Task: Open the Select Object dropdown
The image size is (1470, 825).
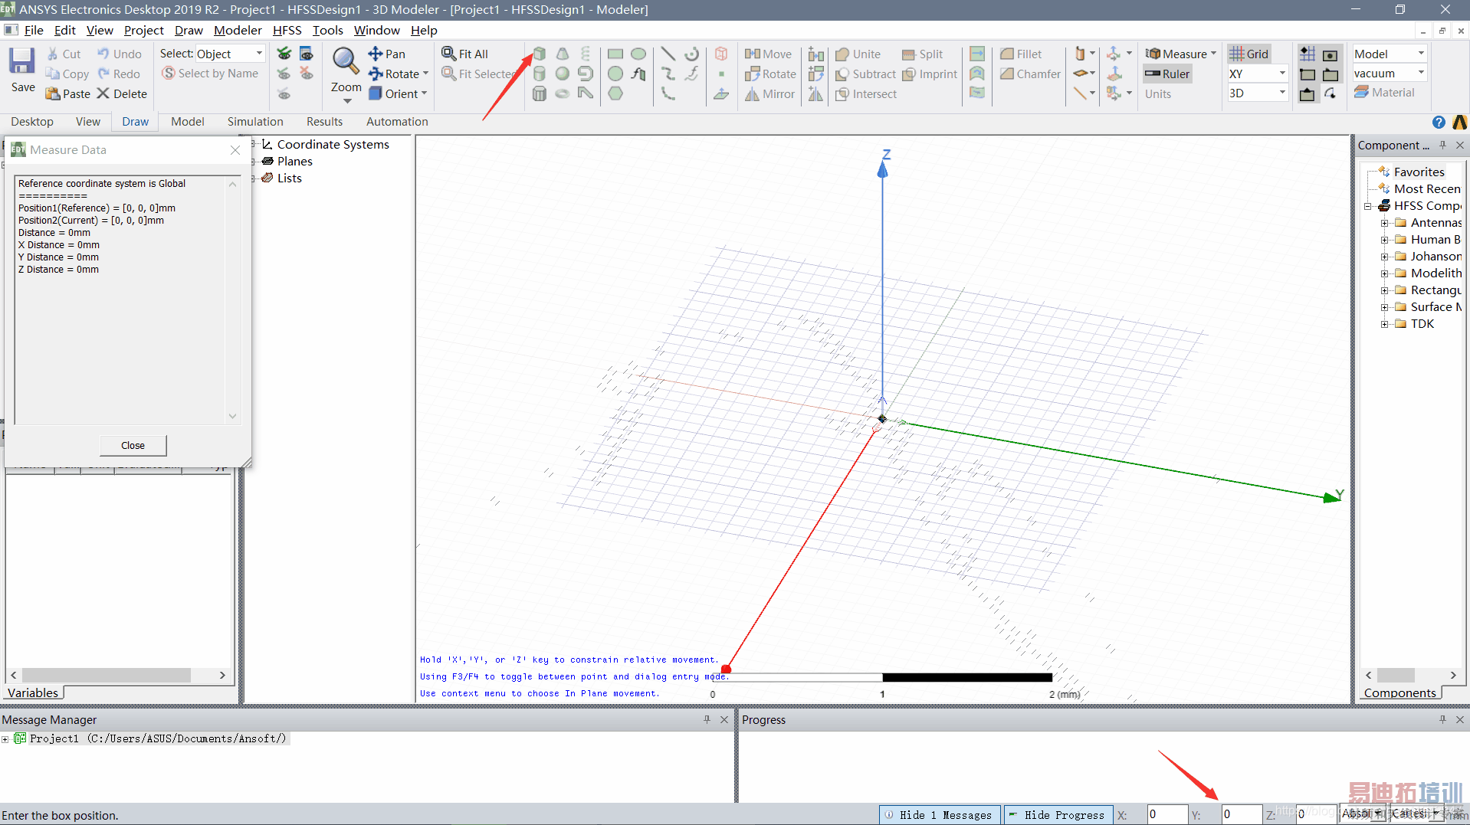Action: pyautogui.click(x=259, y=54)
